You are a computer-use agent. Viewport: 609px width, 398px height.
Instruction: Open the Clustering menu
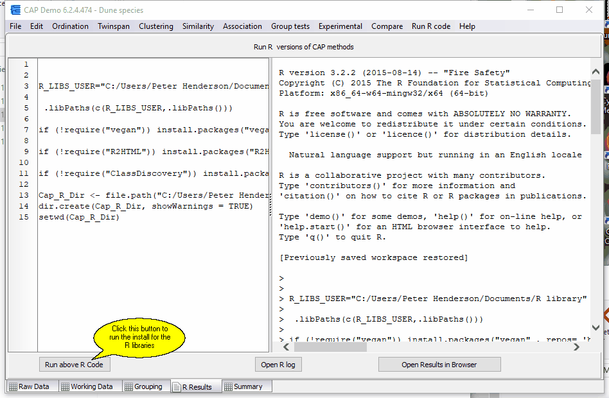[156, 26]
